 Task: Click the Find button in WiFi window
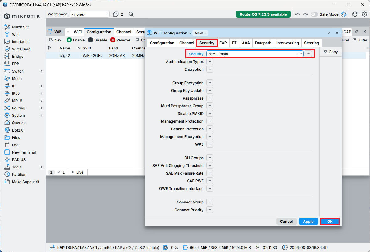345,40
